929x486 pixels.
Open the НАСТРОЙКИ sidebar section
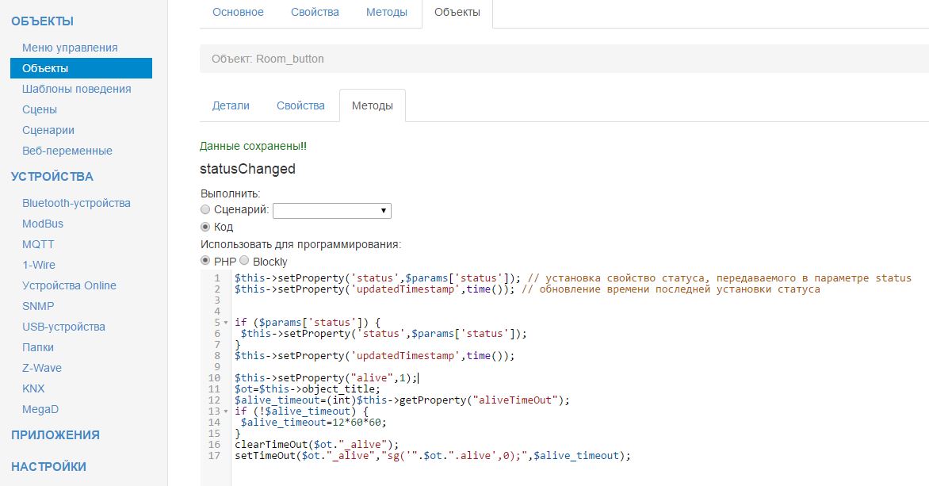49,466
